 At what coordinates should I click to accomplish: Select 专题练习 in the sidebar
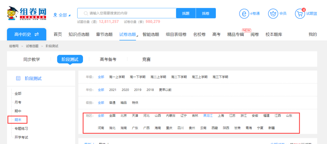21,128
